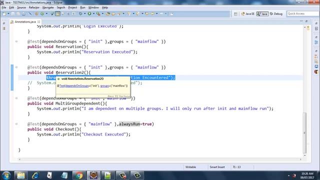Click the horizontal scrollbar right arrow
Screen dimensions: 320x180
coord(300,159)
